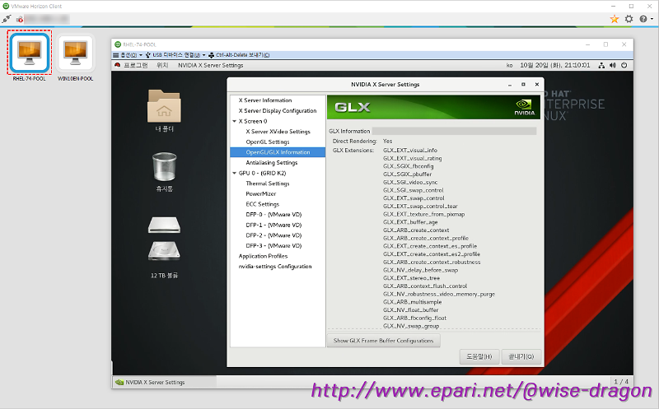Click the GLX_ARB_create_context extension text
The height and width of the screenshot is (409, 659).
click(x=416, y=230)
